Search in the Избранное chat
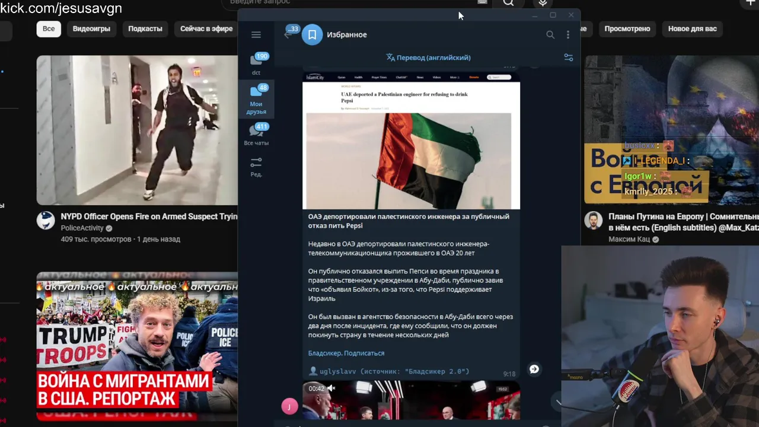Viewport: 759px width, 427px height. pyautogui.click(x=550, y=35)
